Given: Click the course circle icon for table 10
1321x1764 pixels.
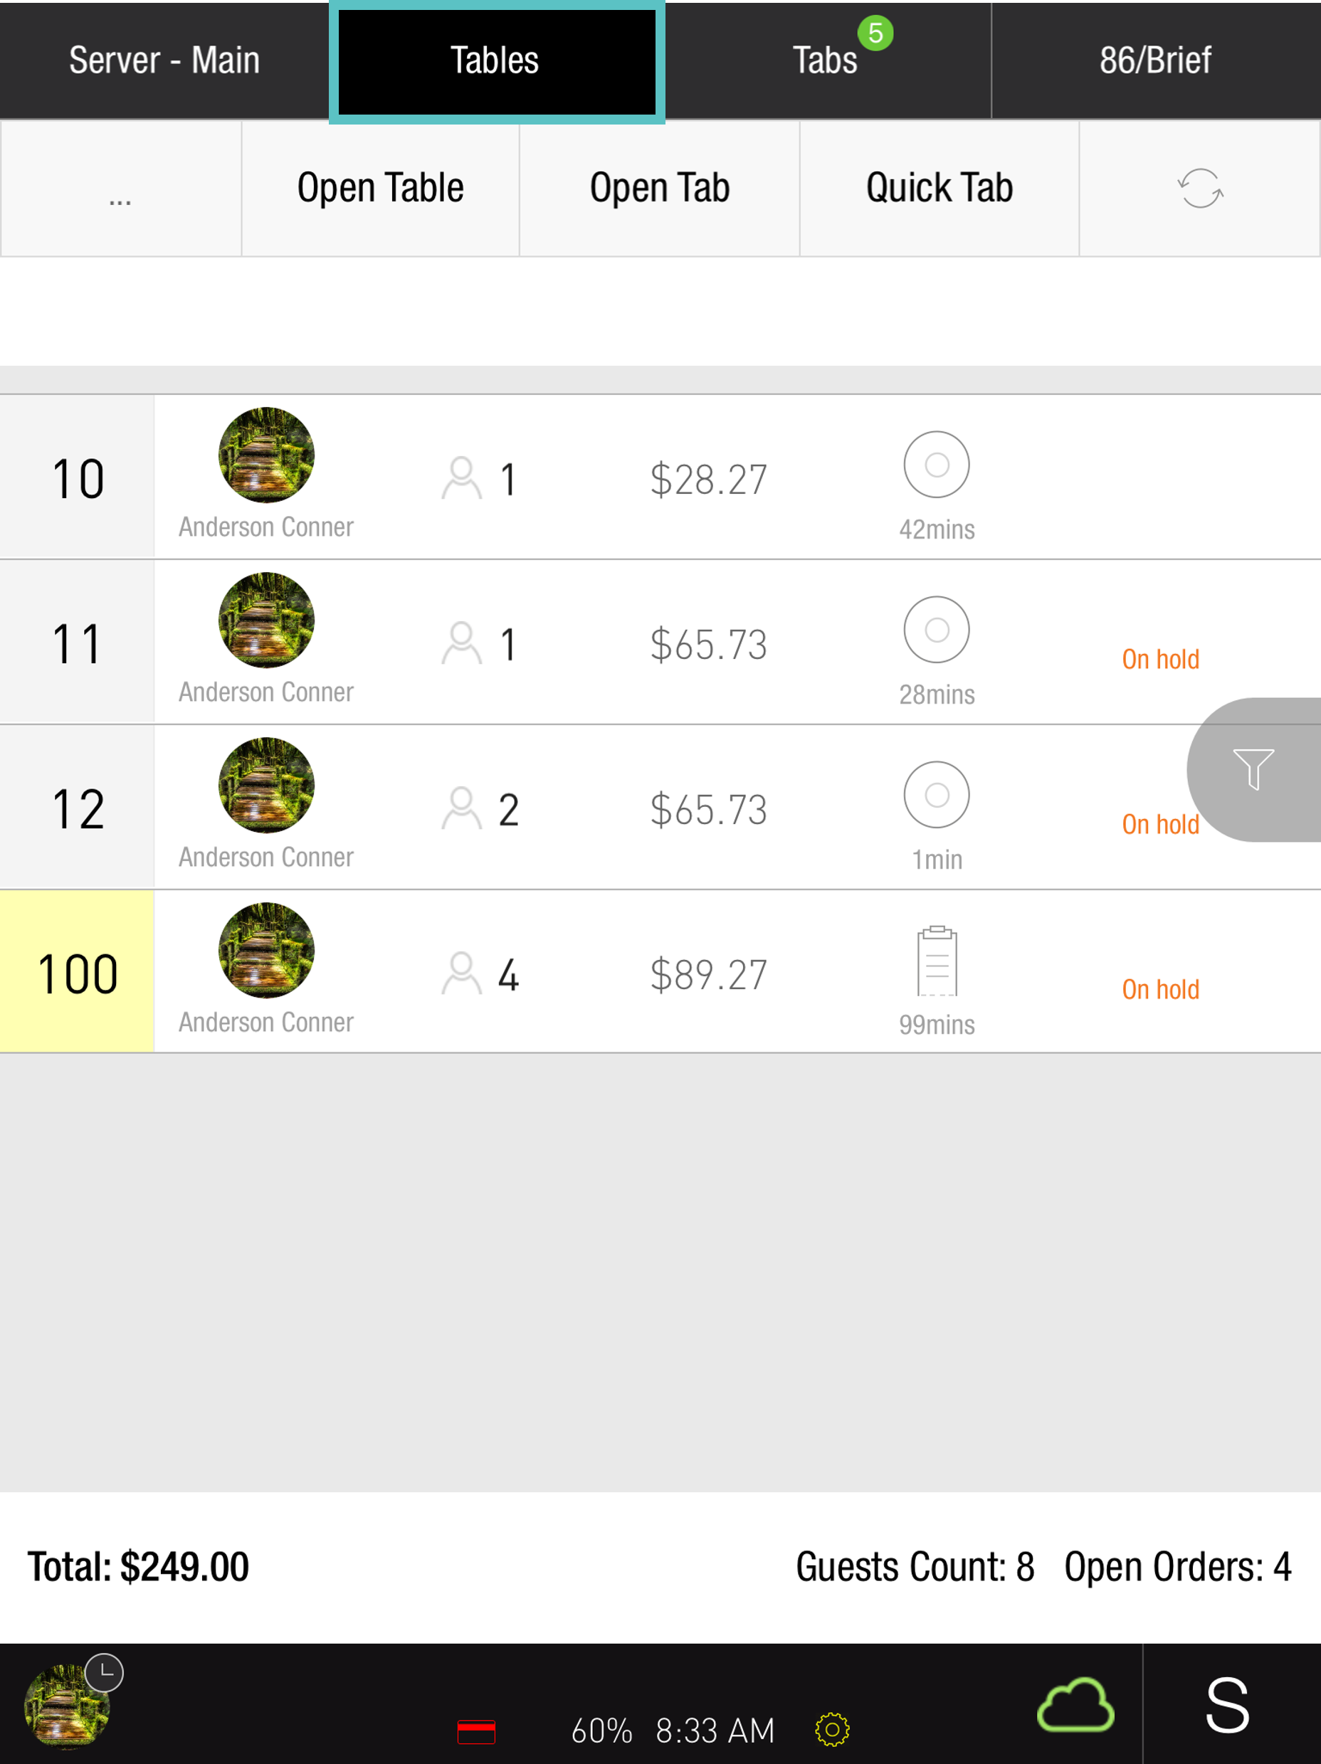Looking at the screenshot, I should pyautogui.click(x=937, y=465).
